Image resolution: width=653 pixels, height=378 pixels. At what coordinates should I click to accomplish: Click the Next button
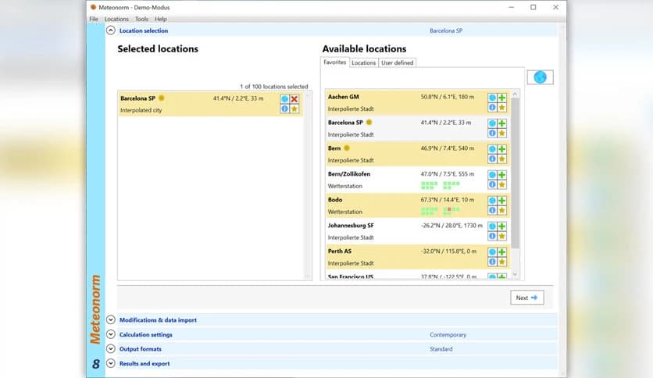[526, 298]
